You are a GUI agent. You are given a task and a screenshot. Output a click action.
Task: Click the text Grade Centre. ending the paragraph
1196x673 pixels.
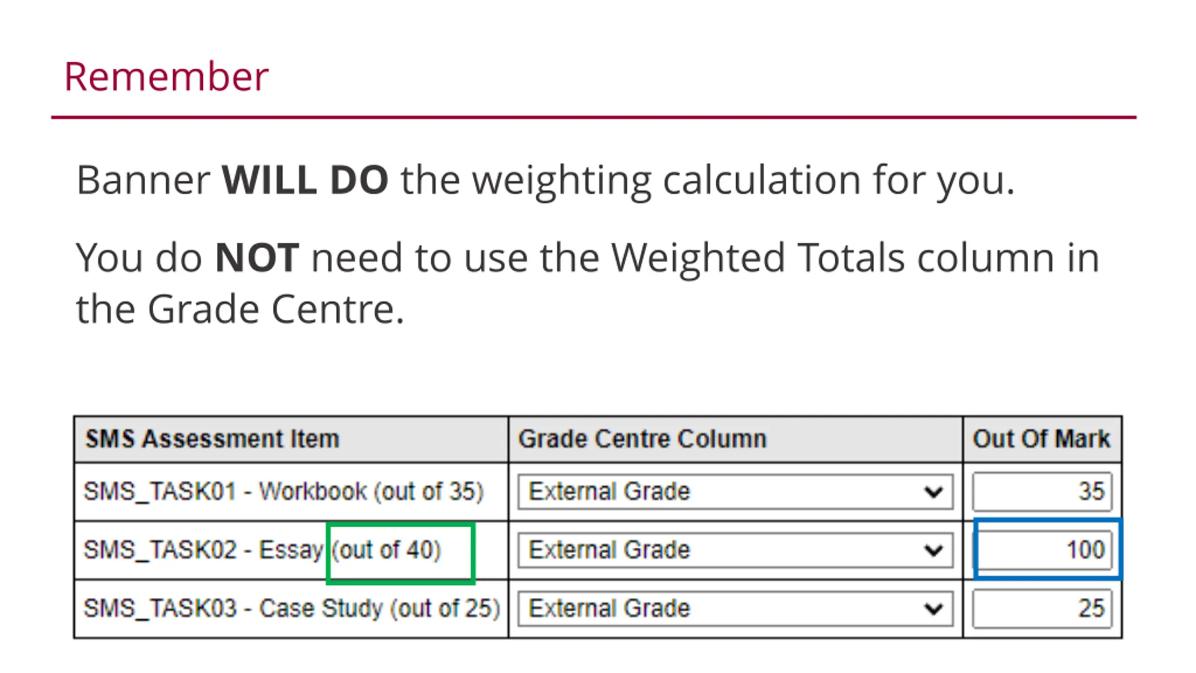coord(276,309)
